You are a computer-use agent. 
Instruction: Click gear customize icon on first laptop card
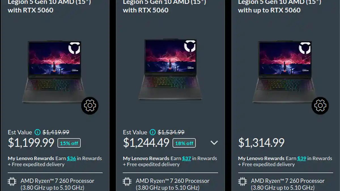point(90,106)
